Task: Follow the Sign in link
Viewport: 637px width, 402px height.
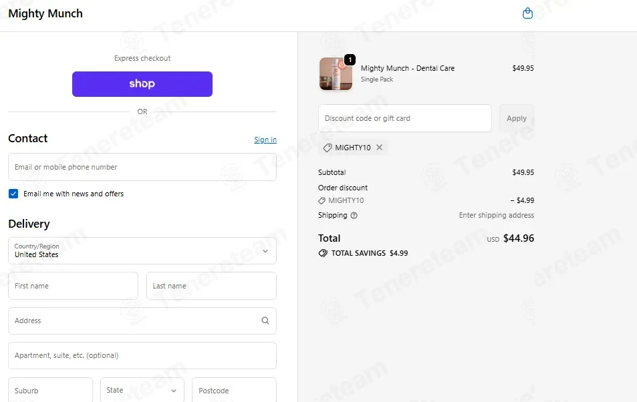Action: pos(265,140)
